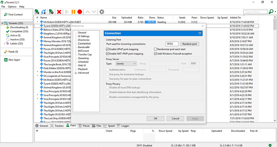Click the Find Content sidebar item
Screen dimensions: 277x147
[x=14, y=14]
